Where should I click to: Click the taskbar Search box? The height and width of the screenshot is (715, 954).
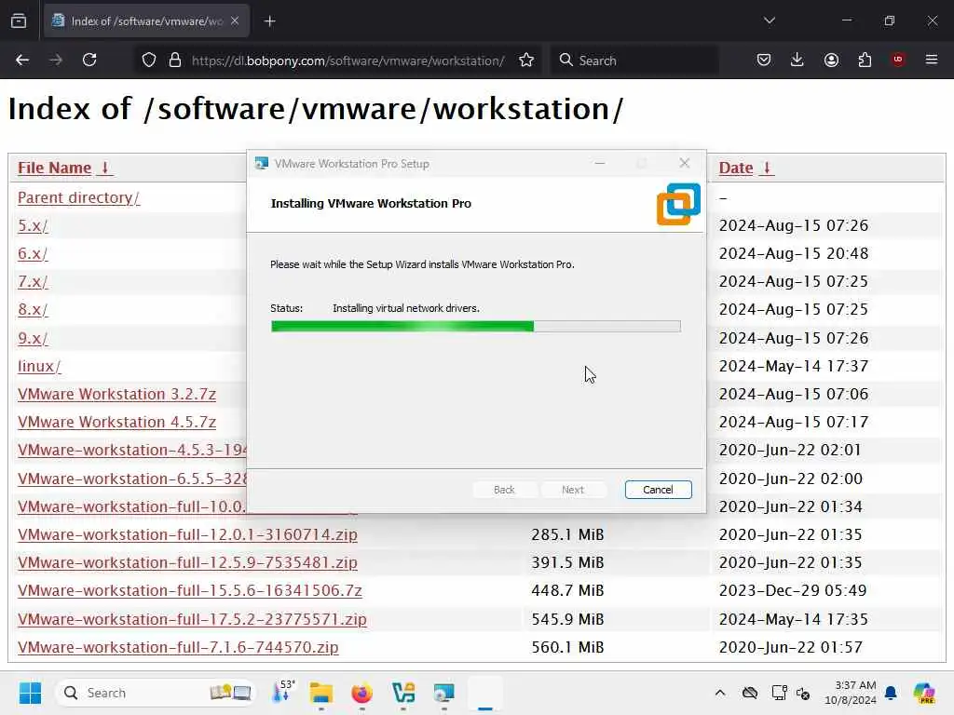click(x=156, y=693)
